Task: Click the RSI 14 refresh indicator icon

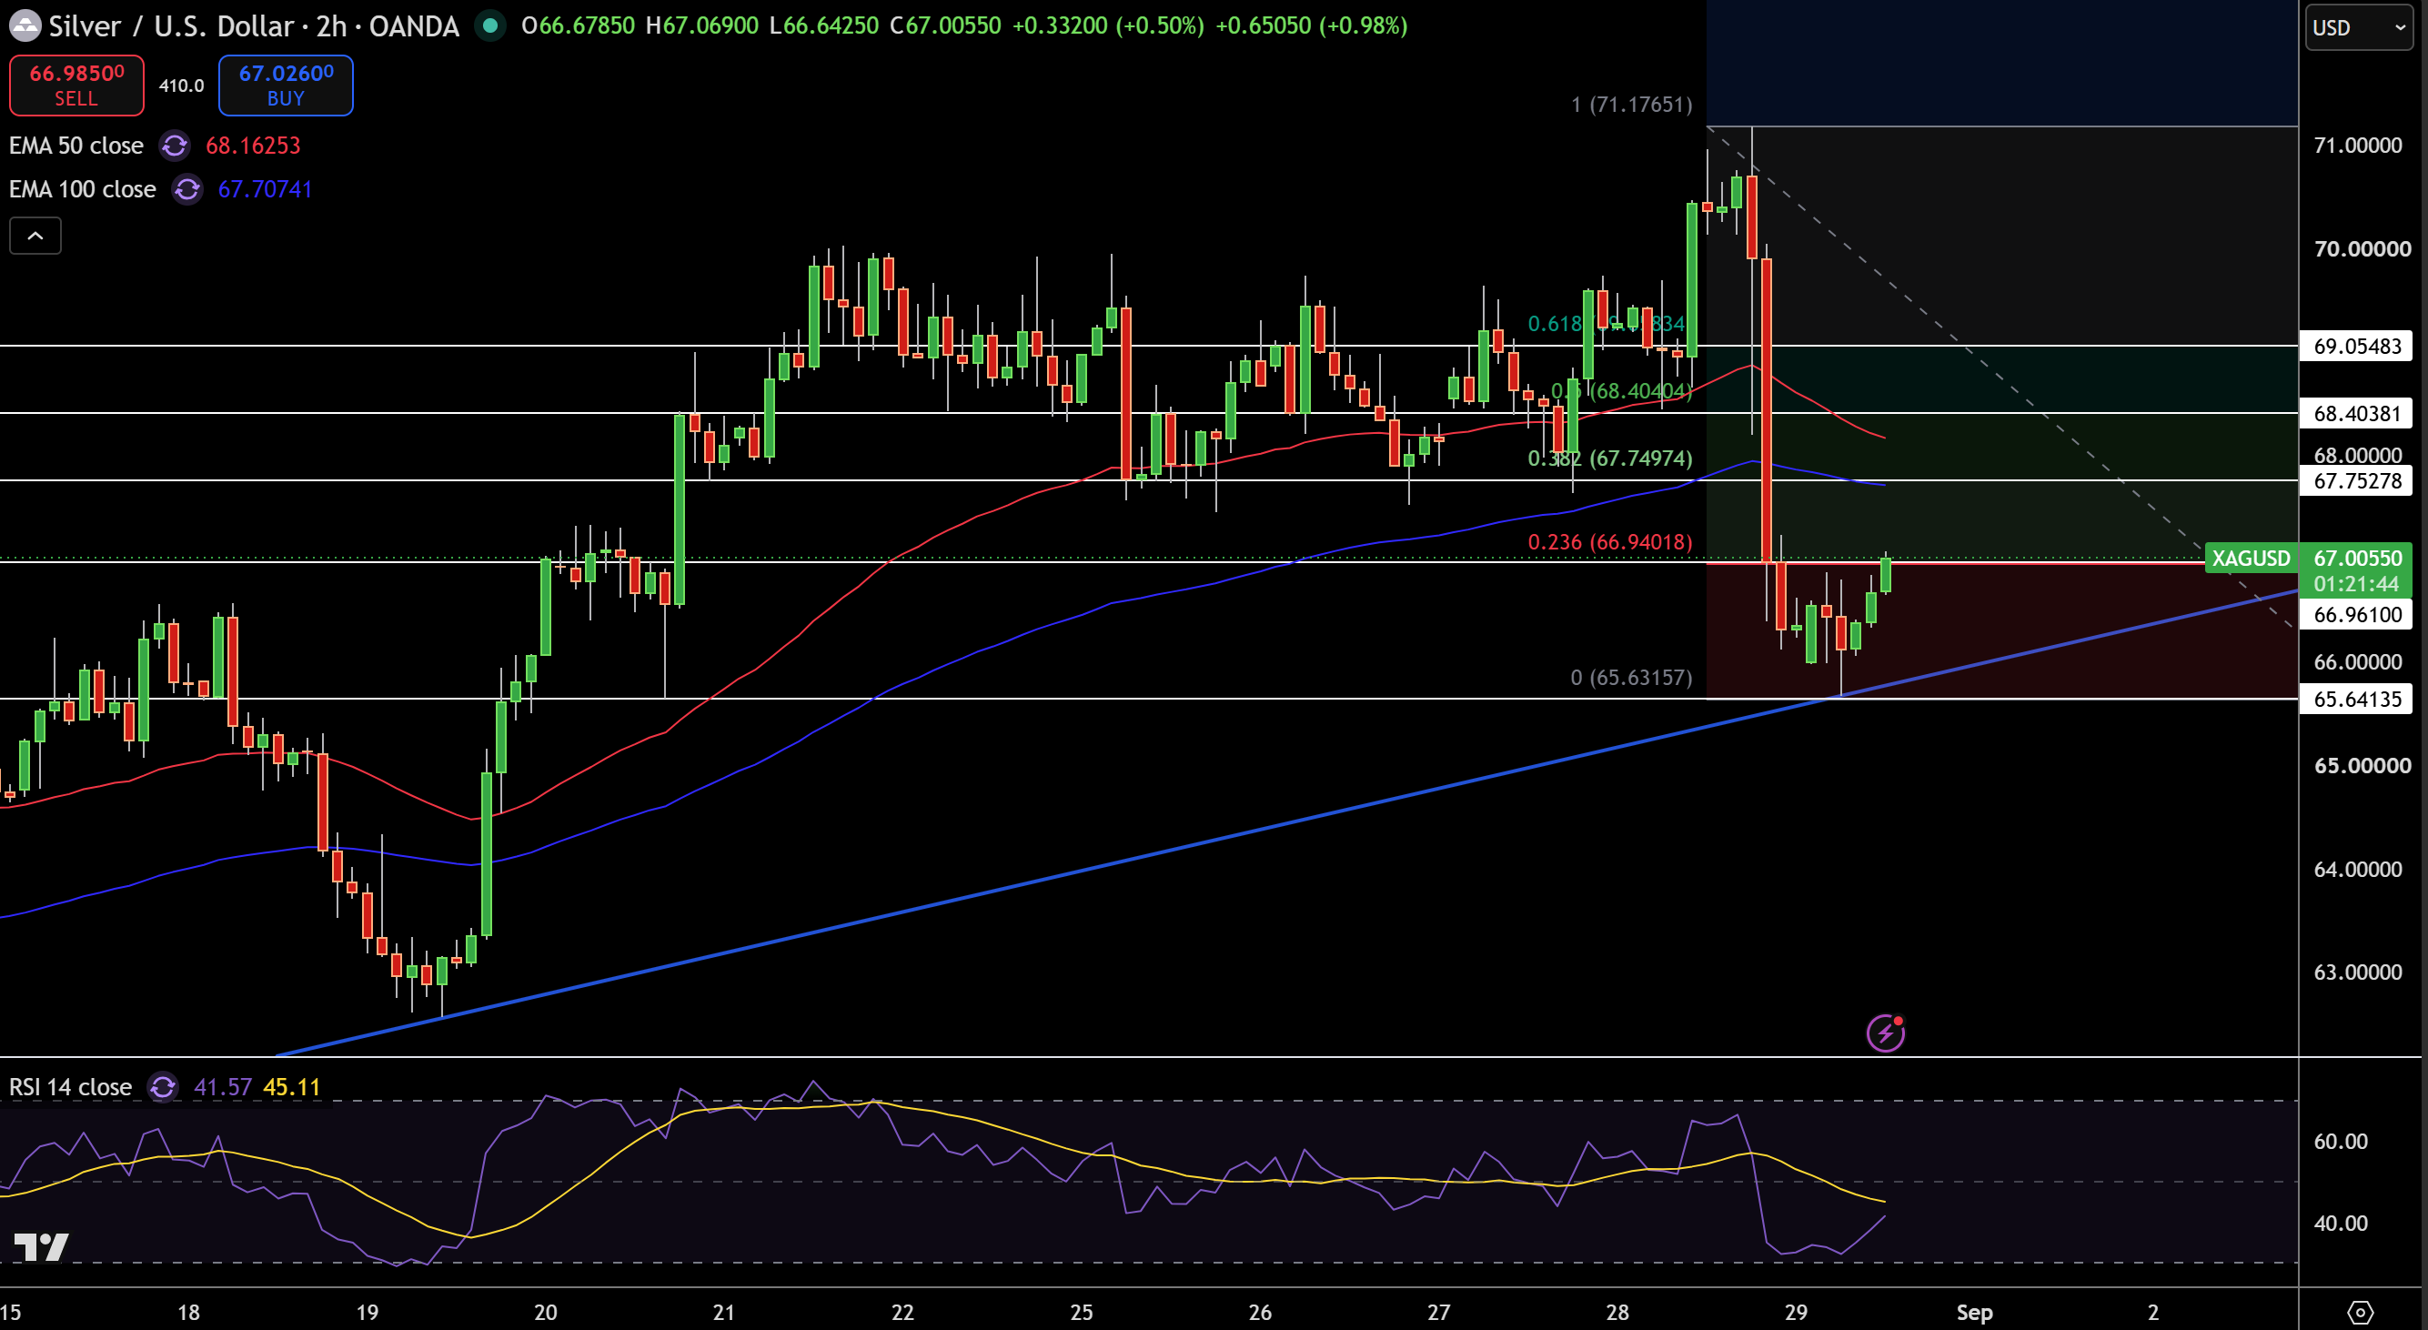Action: tap(163, 1087)
